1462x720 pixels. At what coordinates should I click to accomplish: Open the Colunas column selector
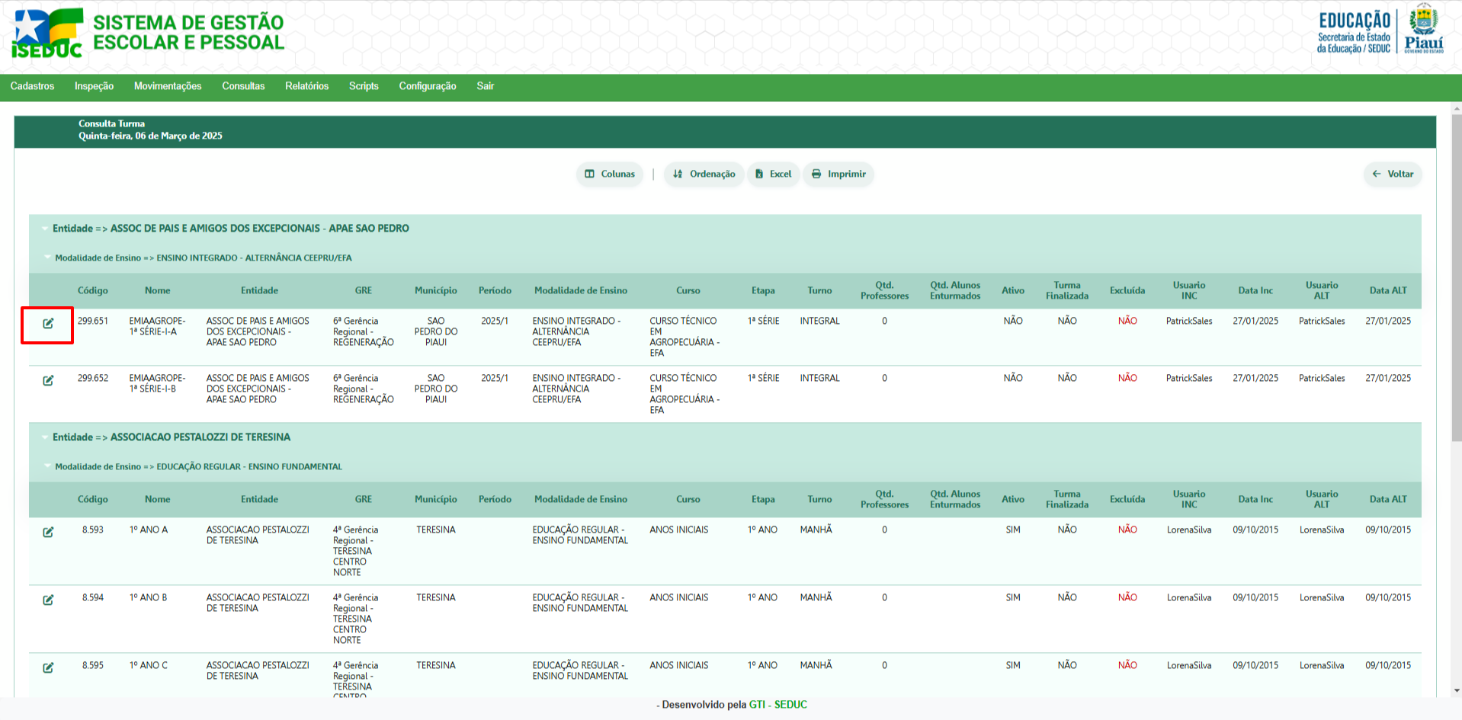click(x=609, y=174)
